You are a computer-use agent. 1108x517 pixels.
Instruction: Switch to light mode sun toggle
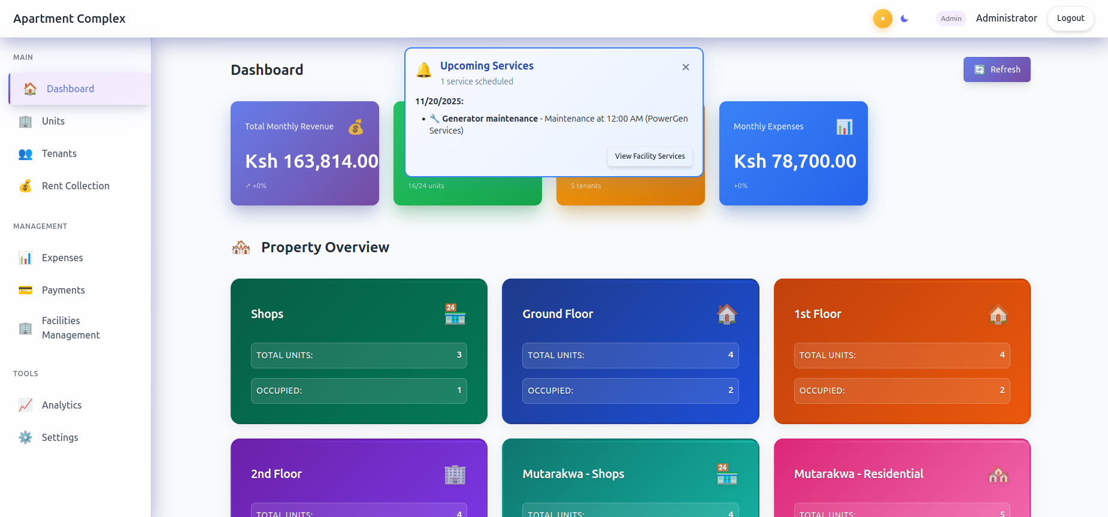pyautogui.click(x=883, y=19)
